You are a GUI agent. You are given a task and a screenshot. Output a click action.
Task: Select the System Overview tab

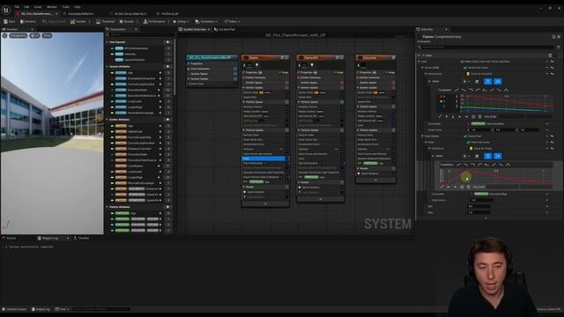pos(194,29)
